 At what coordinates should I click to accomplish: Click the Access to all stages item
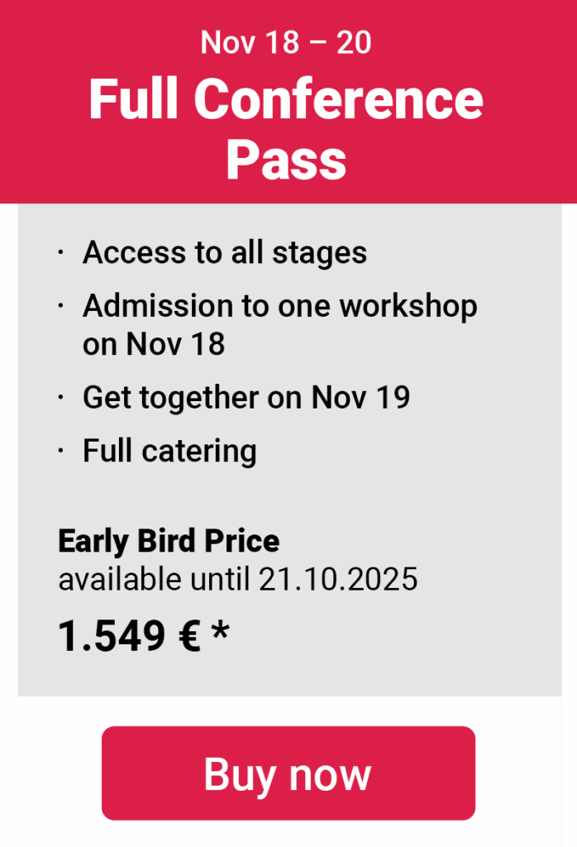[x=225, y=253]
